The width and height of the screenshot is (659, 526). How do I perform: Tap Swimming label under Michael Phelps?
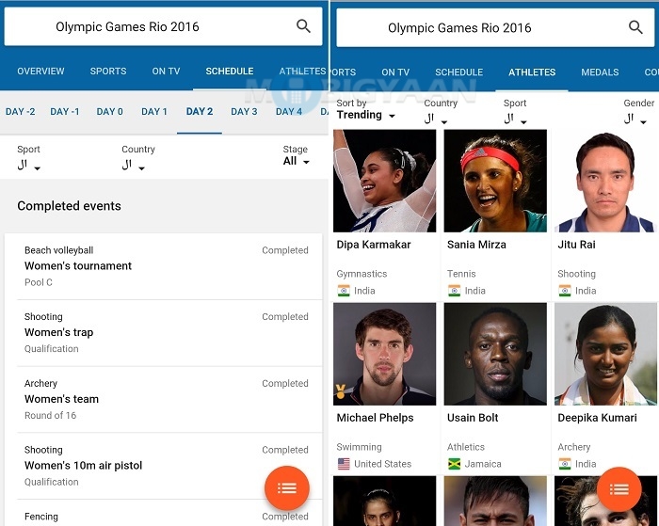(359, 447)
